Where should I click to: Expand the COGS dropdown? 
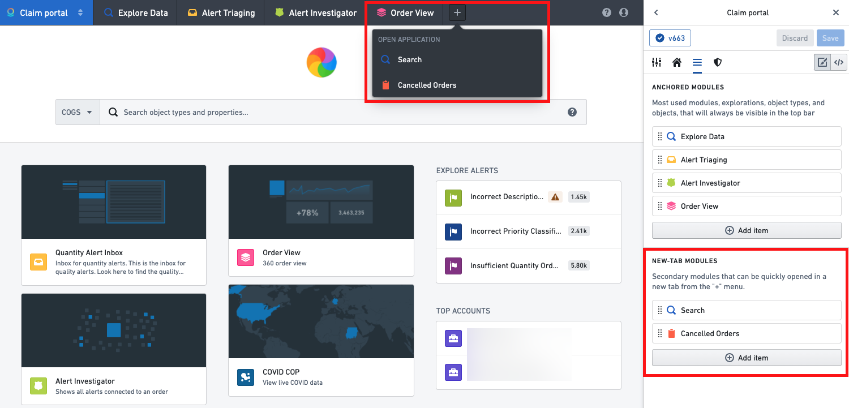78,112
